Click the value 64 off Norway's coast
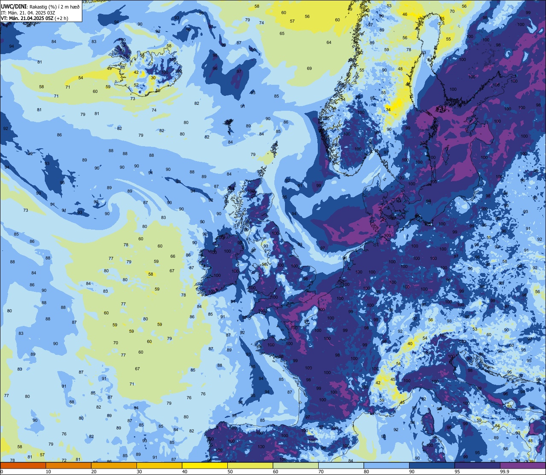Screen dimensions: 546x475 (x=329, y=42)
